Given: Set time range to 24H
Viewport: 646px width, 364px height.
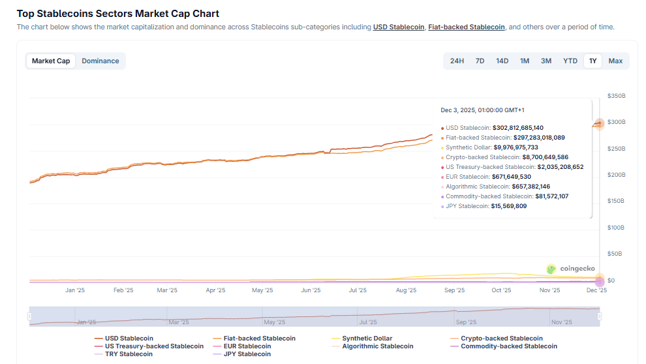Looking at the screenshot, I should [457, 61].
